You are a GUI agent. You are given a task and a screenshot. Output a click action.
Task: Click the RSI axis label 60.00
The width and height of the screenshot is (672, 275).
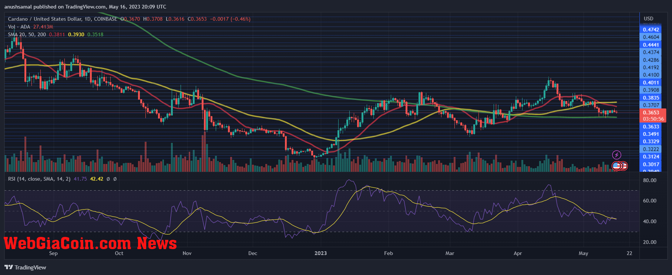(x=650, y=201)
